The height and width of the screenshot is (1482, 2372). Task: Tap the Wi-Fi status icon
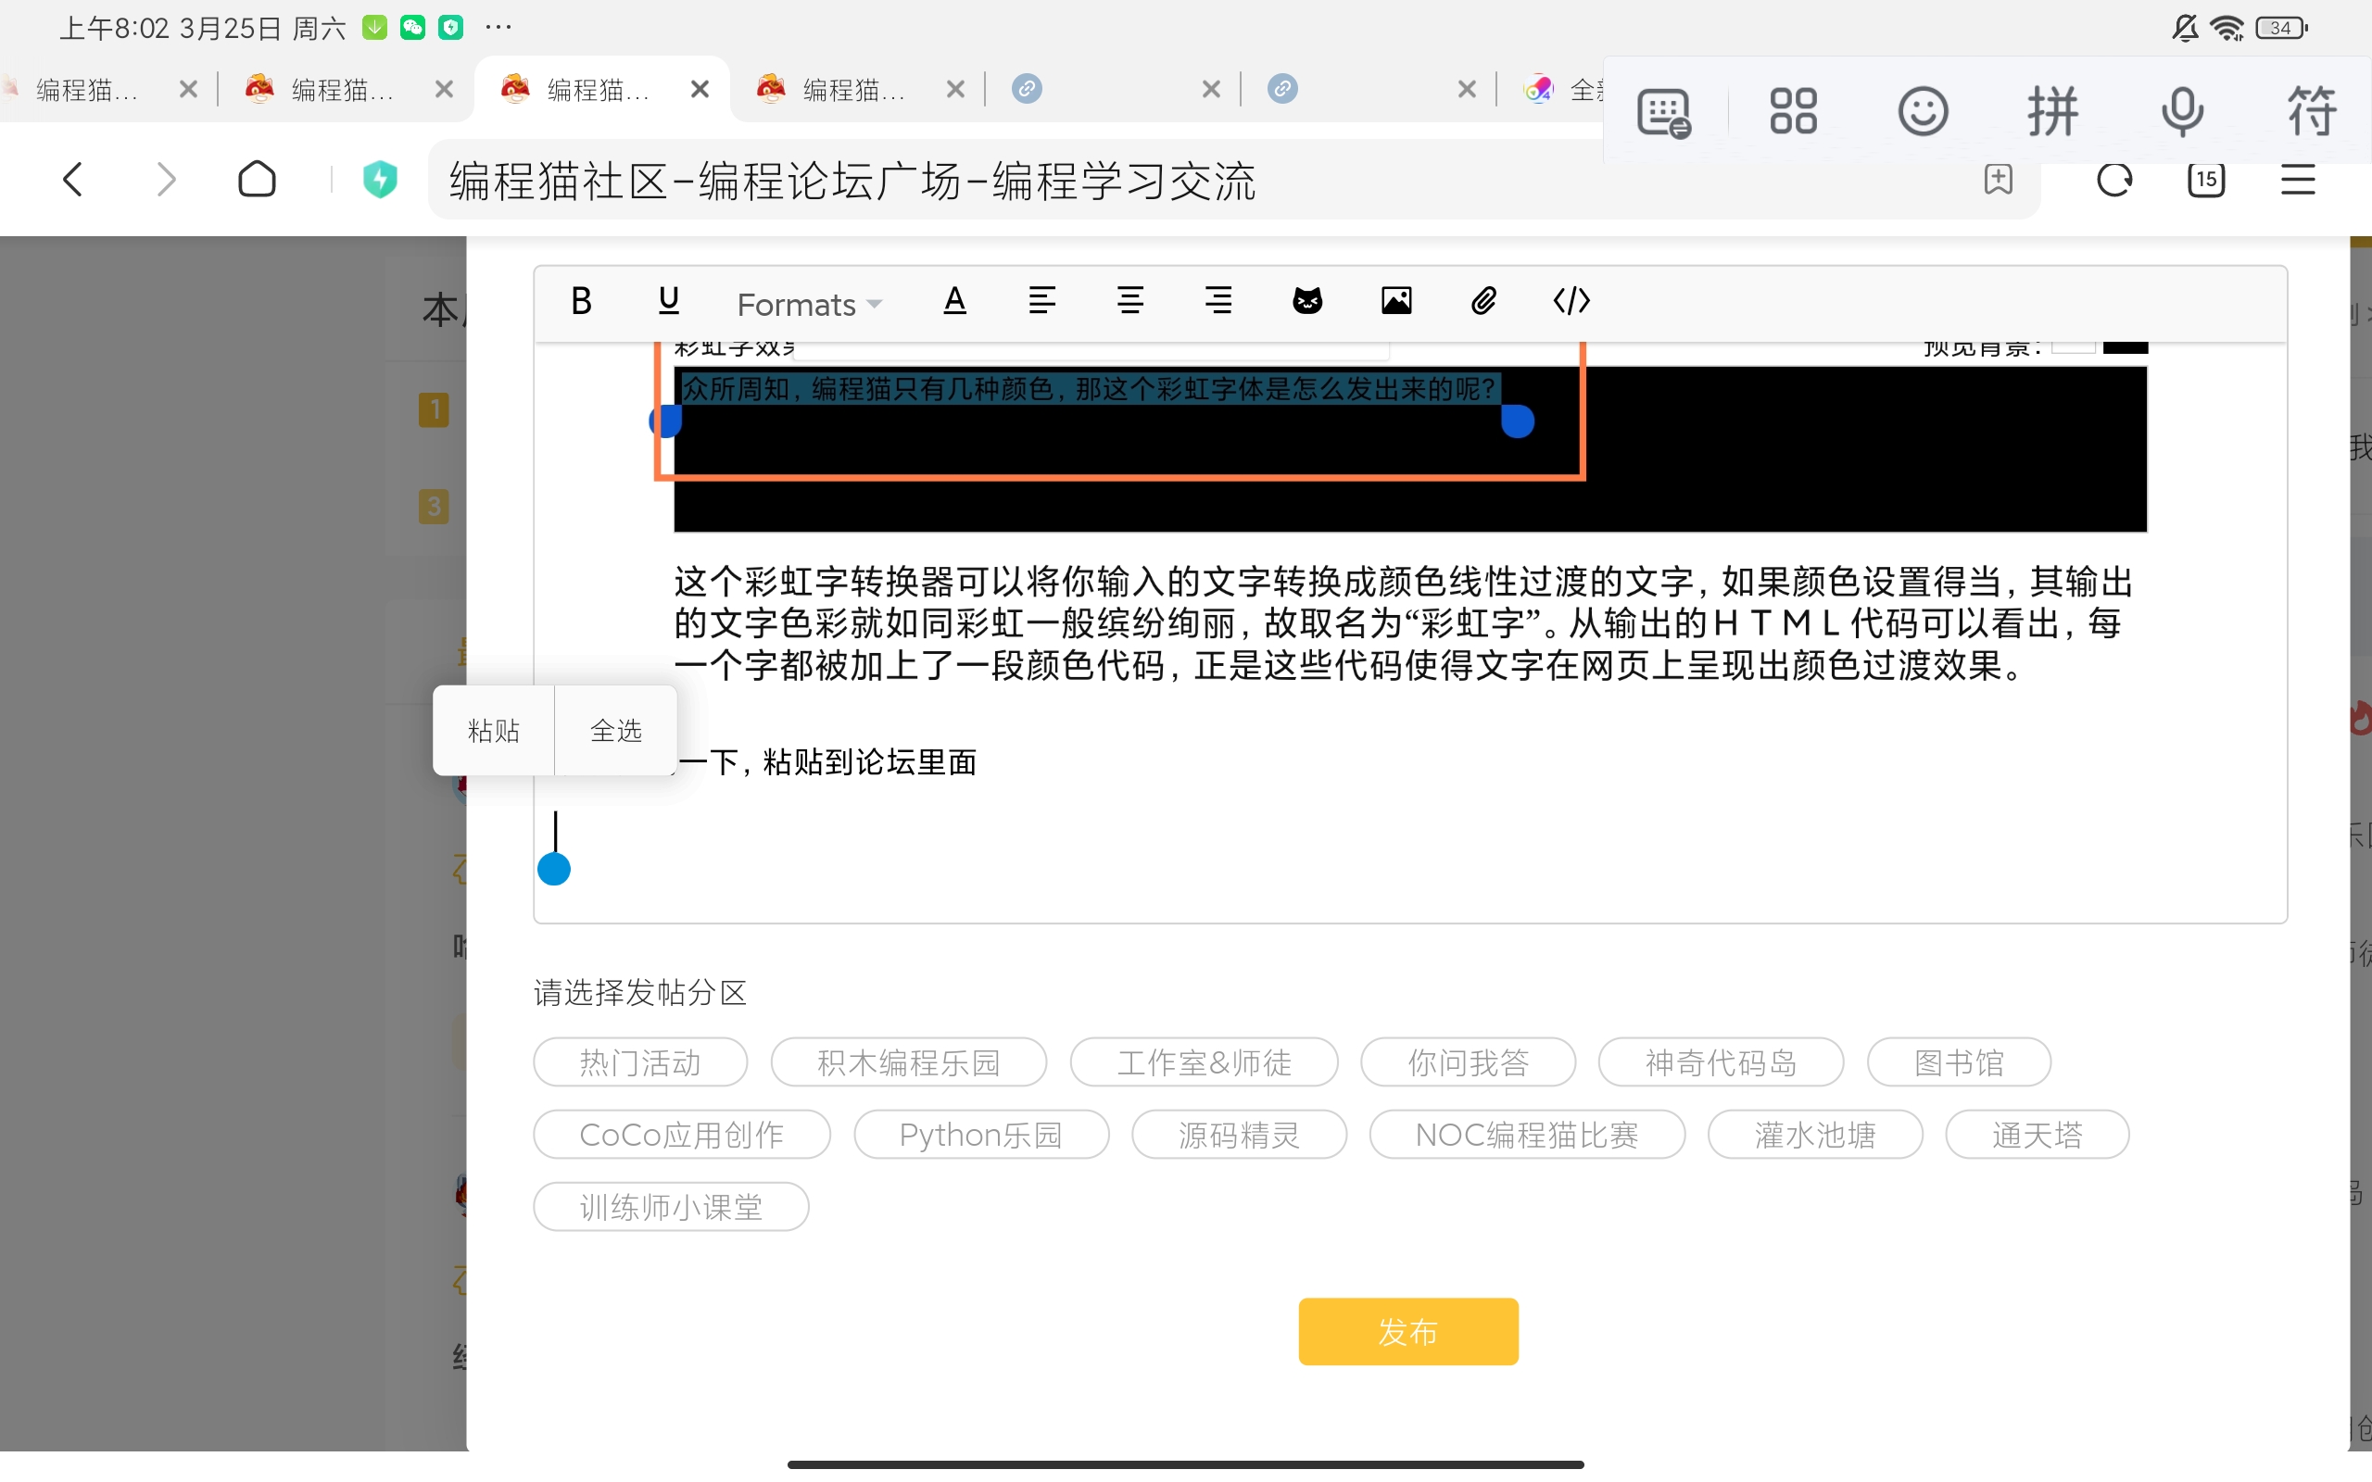[2227, 29]
